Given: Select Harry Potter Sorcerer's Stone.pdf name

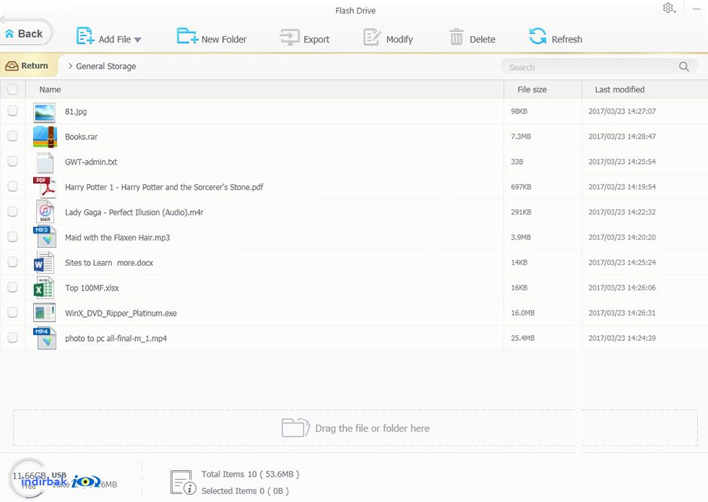Looking at the screenshot, I should coord(164,187).
